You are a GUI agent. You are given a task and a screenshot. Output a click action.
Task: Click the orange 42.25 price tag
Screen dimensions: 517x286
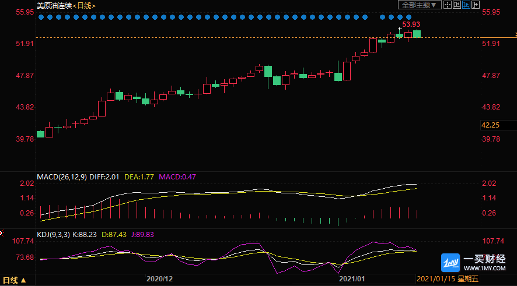coord(490,125)
